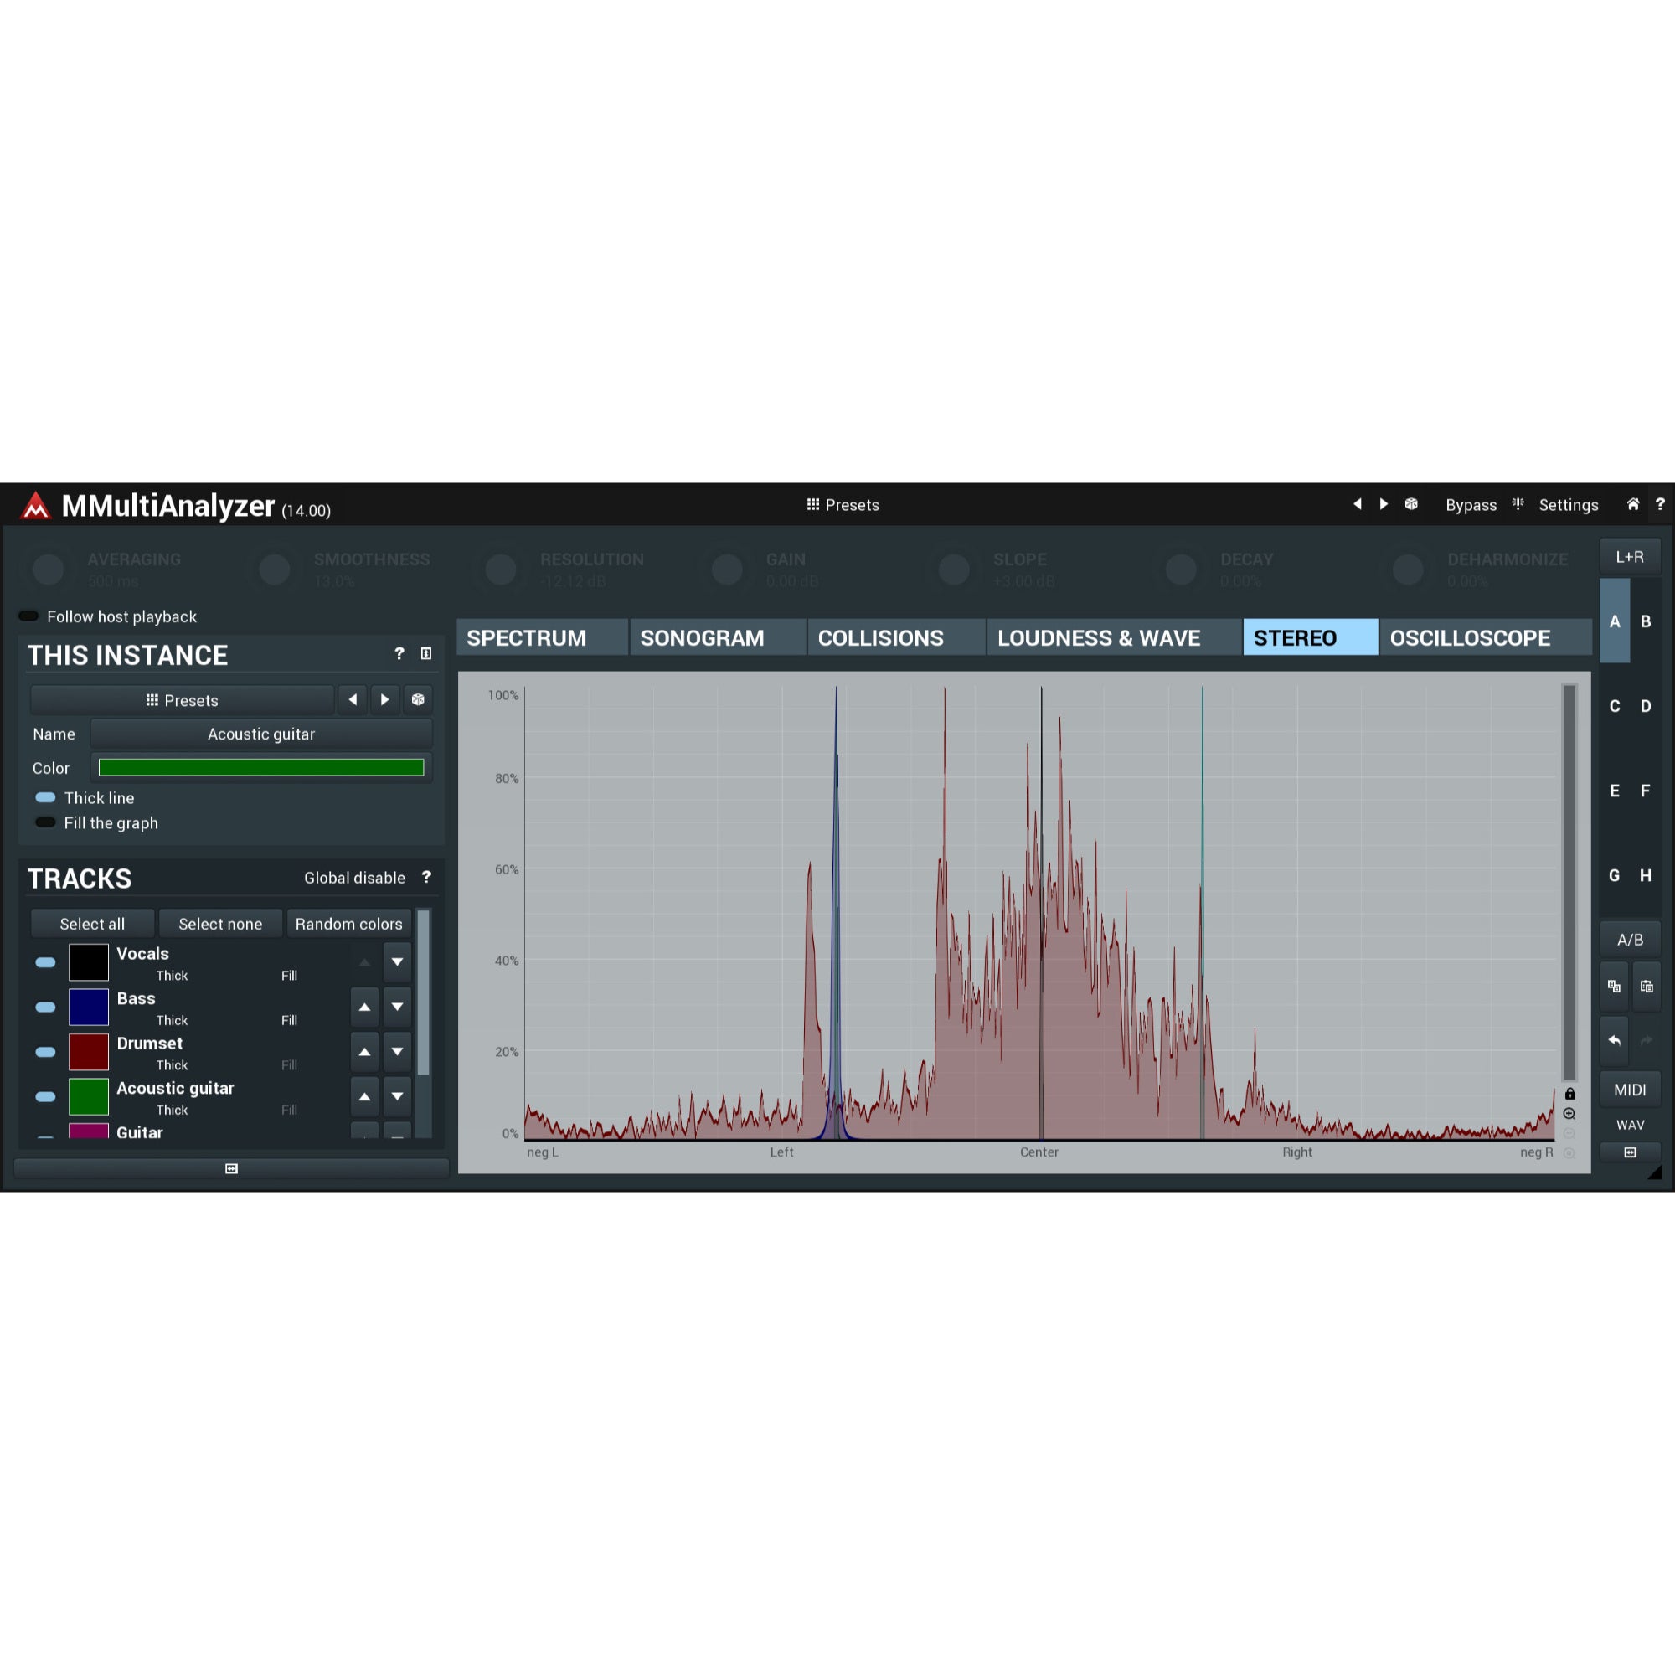Click Random colors button
This screenshot has height=1675, width=1675.
coord(348,923)
